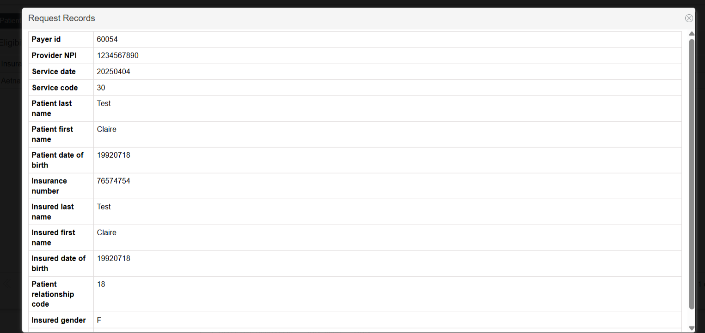
Task: Click the Insurance number value 76574754
Action: (x=113, y=181)
